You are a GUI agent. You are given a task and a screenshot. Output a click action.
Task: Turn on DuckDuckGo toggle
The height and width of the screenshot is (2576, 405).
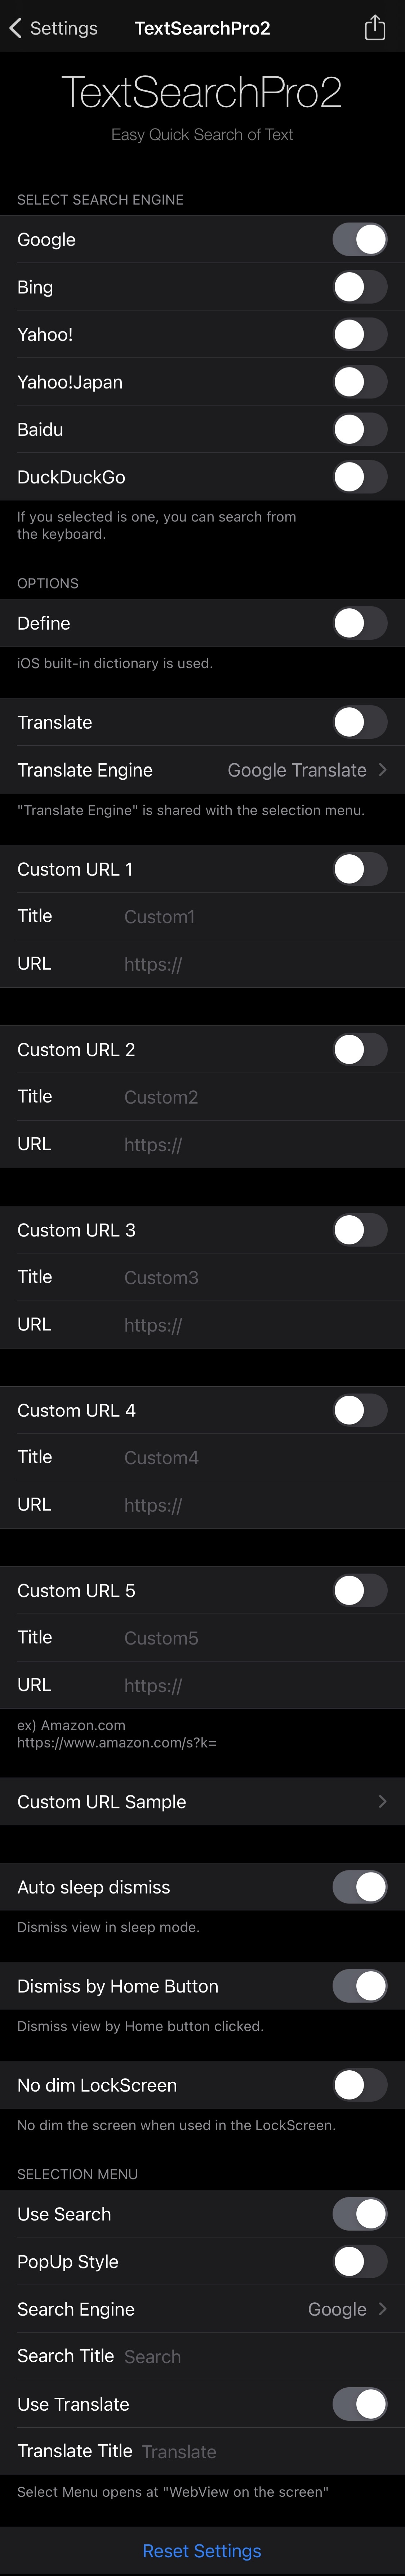pyautogui.click(x=360, y=477)
